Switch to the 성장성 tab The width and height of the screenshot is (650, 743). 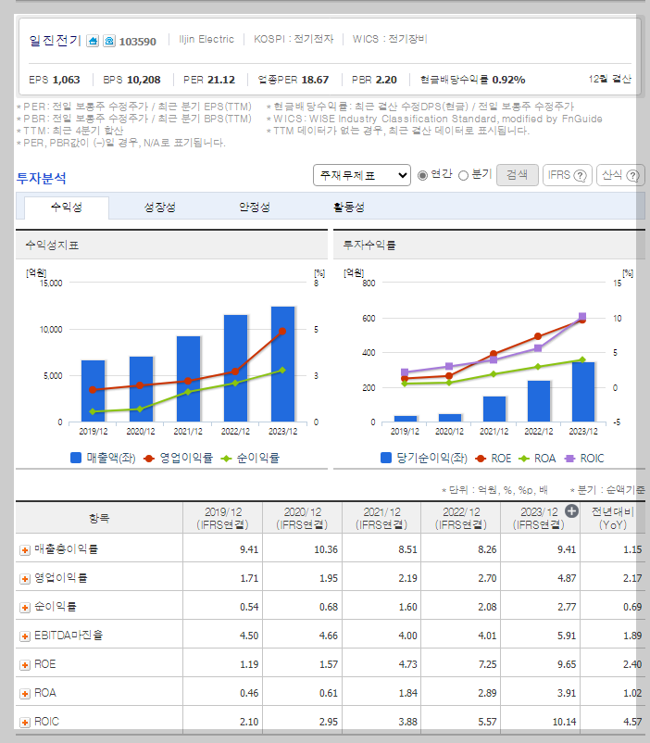tap(159, 208)
